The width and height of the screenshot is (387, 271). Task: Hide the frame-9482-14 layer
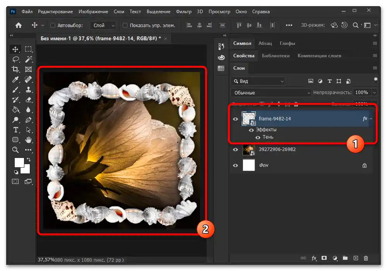pyautogui.click(x=235, y=119)
